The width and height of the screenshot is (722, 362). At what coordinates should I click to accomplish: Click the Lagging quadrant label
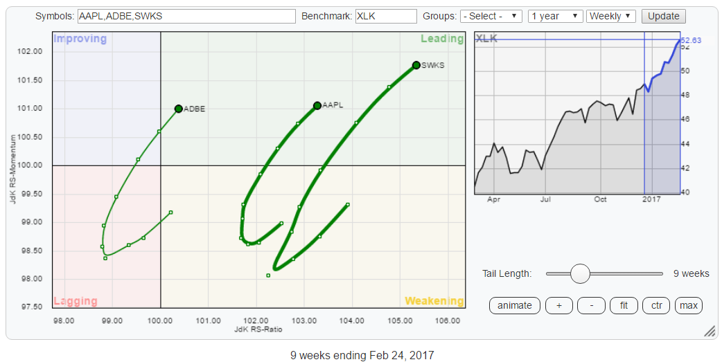pyautogui.click(x=76, y=301)
